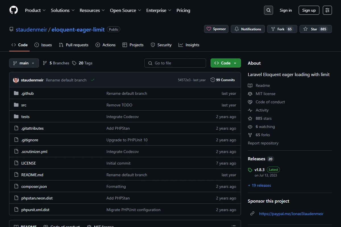Click the history icon beside 99 Commits
The image size is (341, 227).
213,80
